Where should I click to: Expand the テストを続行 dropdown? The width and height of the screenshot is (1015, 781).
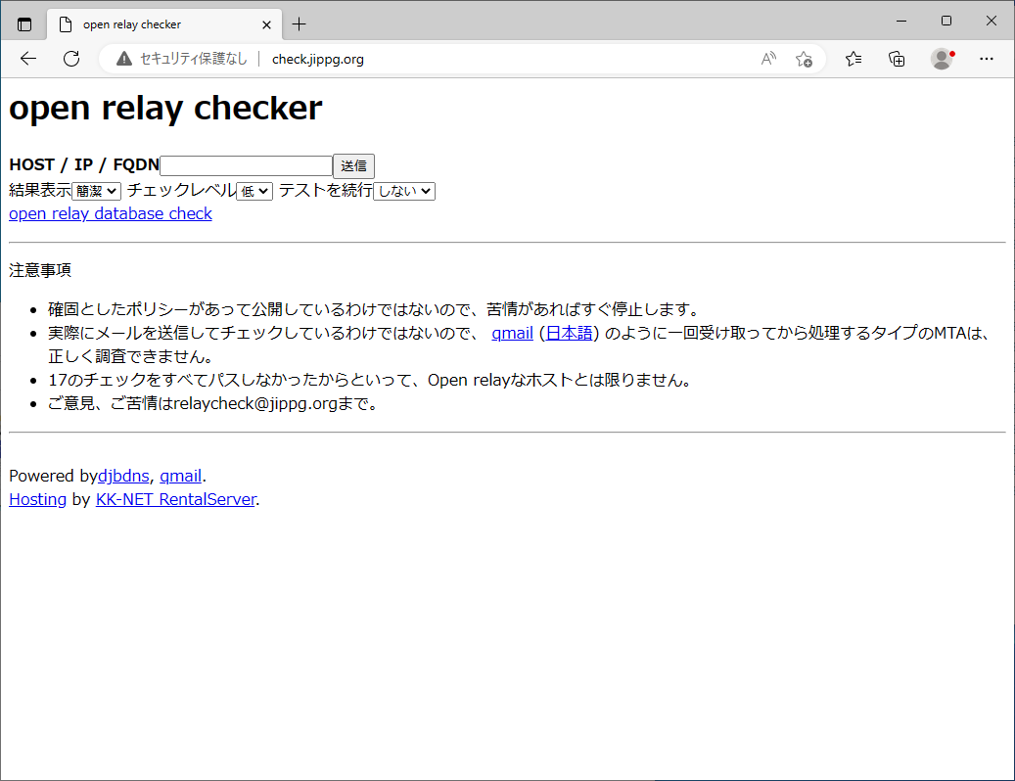[404, 191]
